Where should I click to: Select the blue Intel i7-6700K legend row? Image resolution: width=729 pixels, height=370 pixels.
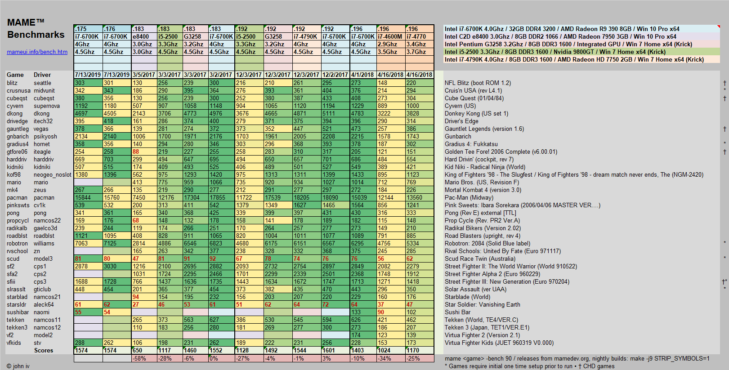(x=562, y=29)
